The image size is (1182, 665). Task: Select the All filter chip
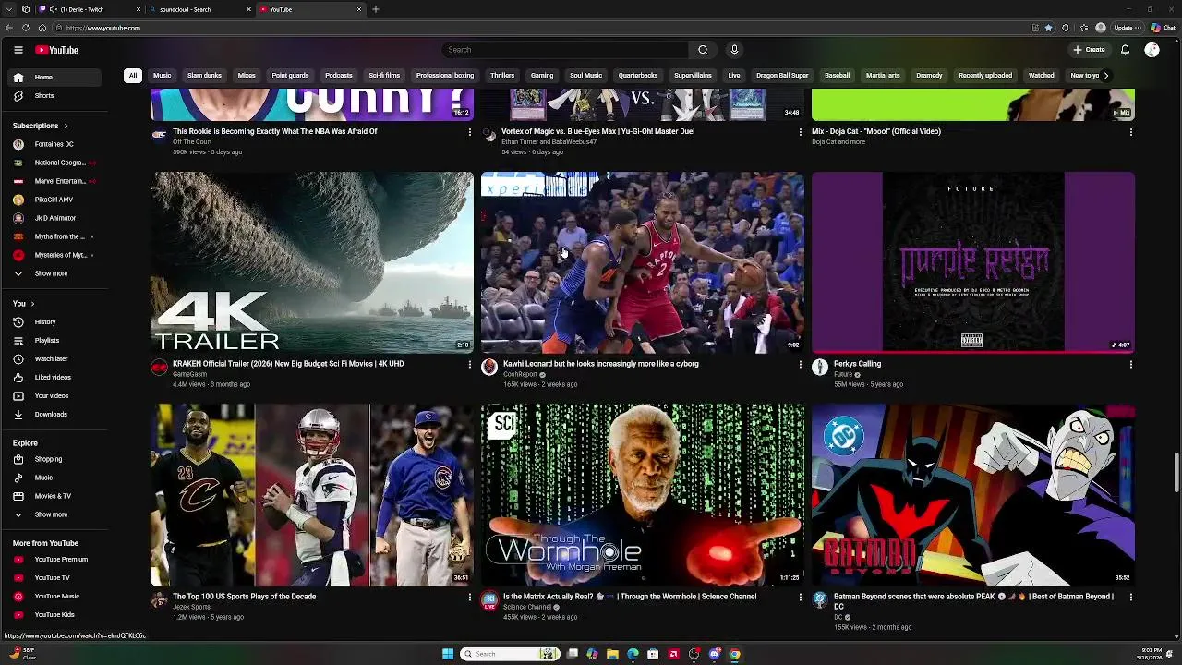coord(133,76)
